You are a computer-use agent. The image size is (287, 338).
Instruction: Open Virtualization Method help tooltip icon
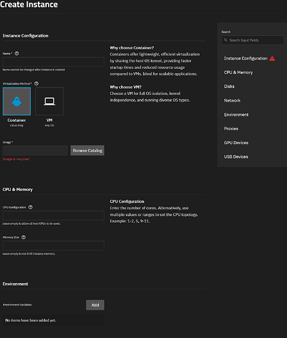tap(37, 83)
